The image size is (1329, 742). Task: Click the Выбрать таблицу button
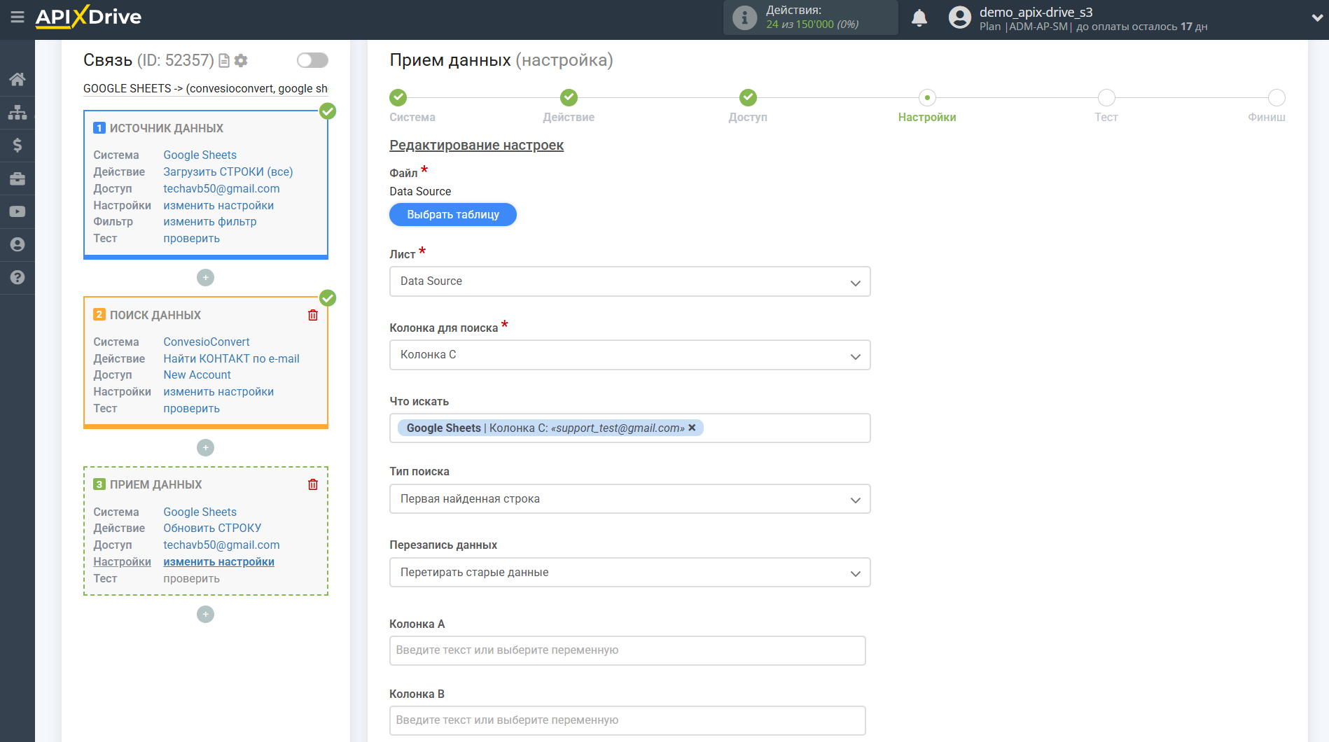coord(453,215)
